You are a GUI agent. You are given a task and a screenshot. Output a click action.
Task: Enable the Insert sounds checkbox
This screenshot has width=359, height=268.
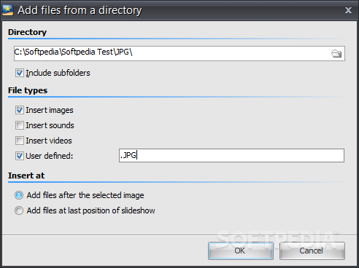tap(20, 125)
